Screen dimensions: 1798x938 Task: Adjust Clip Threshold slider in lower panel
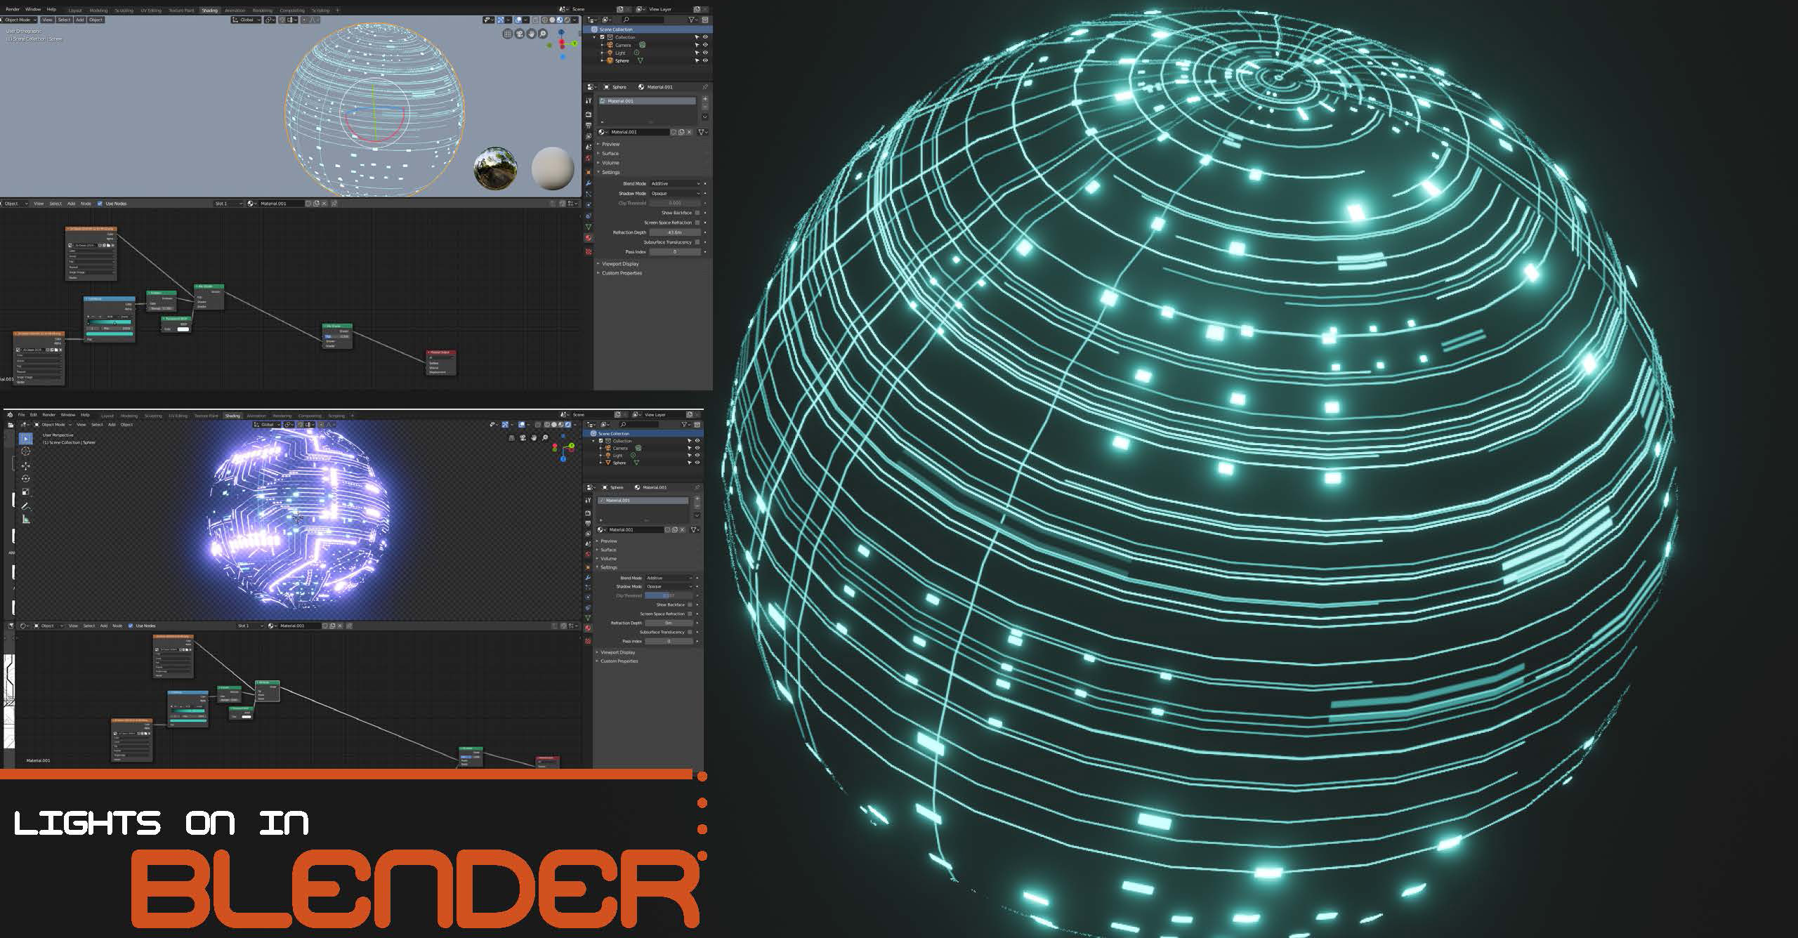tap(668, 595)
